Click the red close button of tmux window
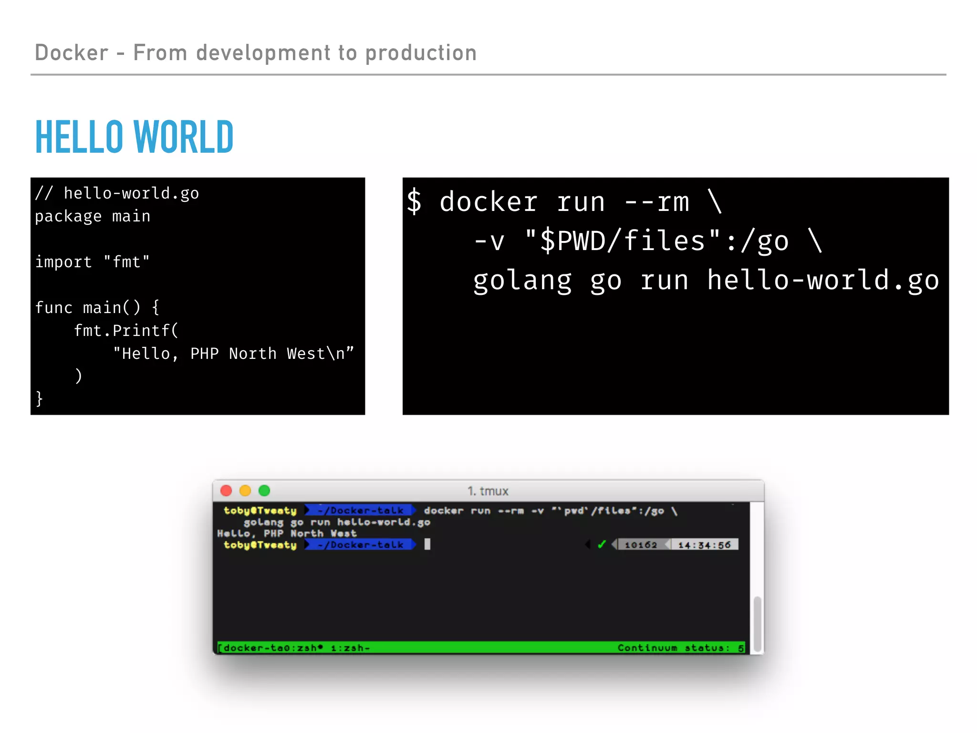The image size is (977, 733). tap(226, 491)
